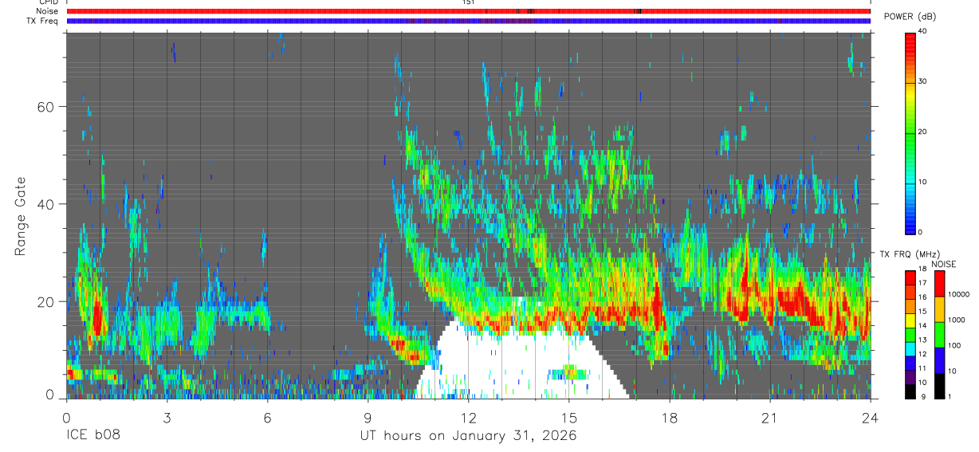
Task: Click the 'NOISE' legend title
Action: [x=944, y=264]
